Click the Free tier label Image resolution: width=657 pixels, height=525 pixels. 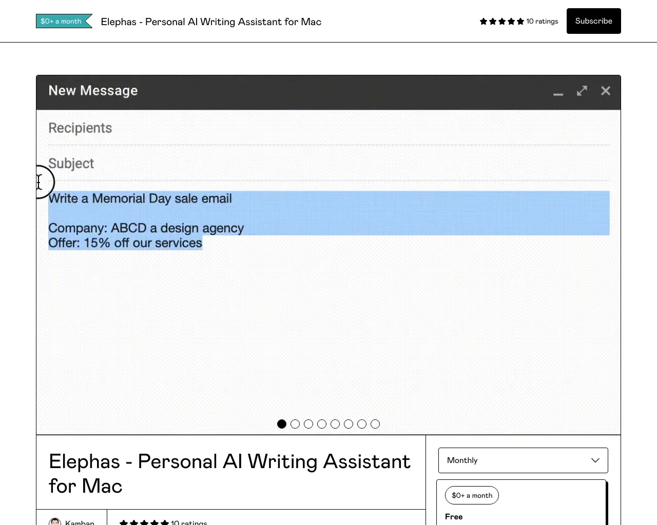click(454, 517)
